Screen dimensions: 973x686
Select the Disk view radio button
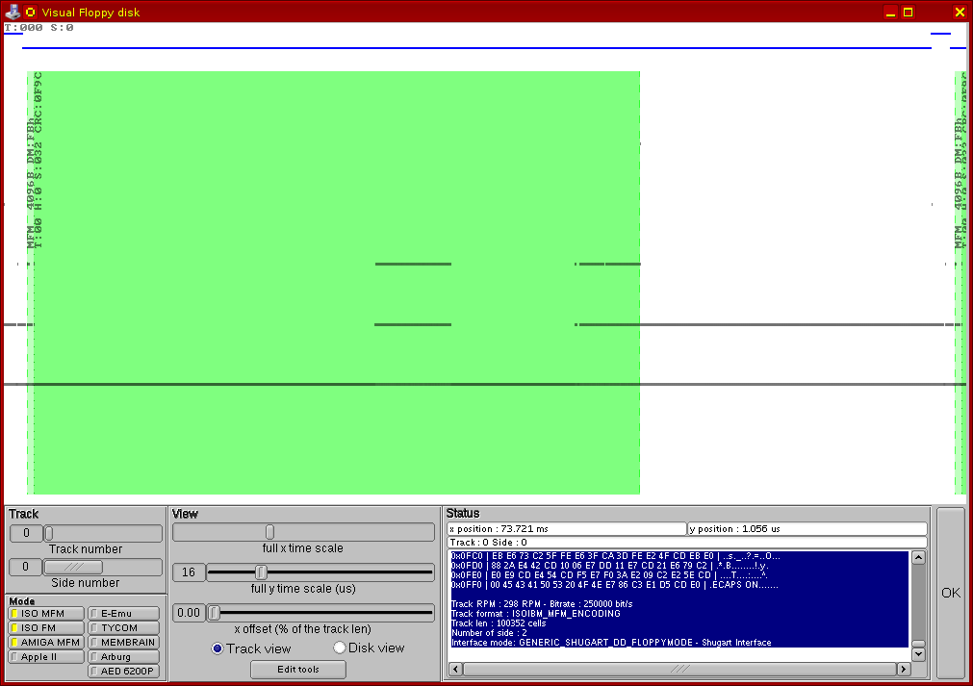[340, 648]
